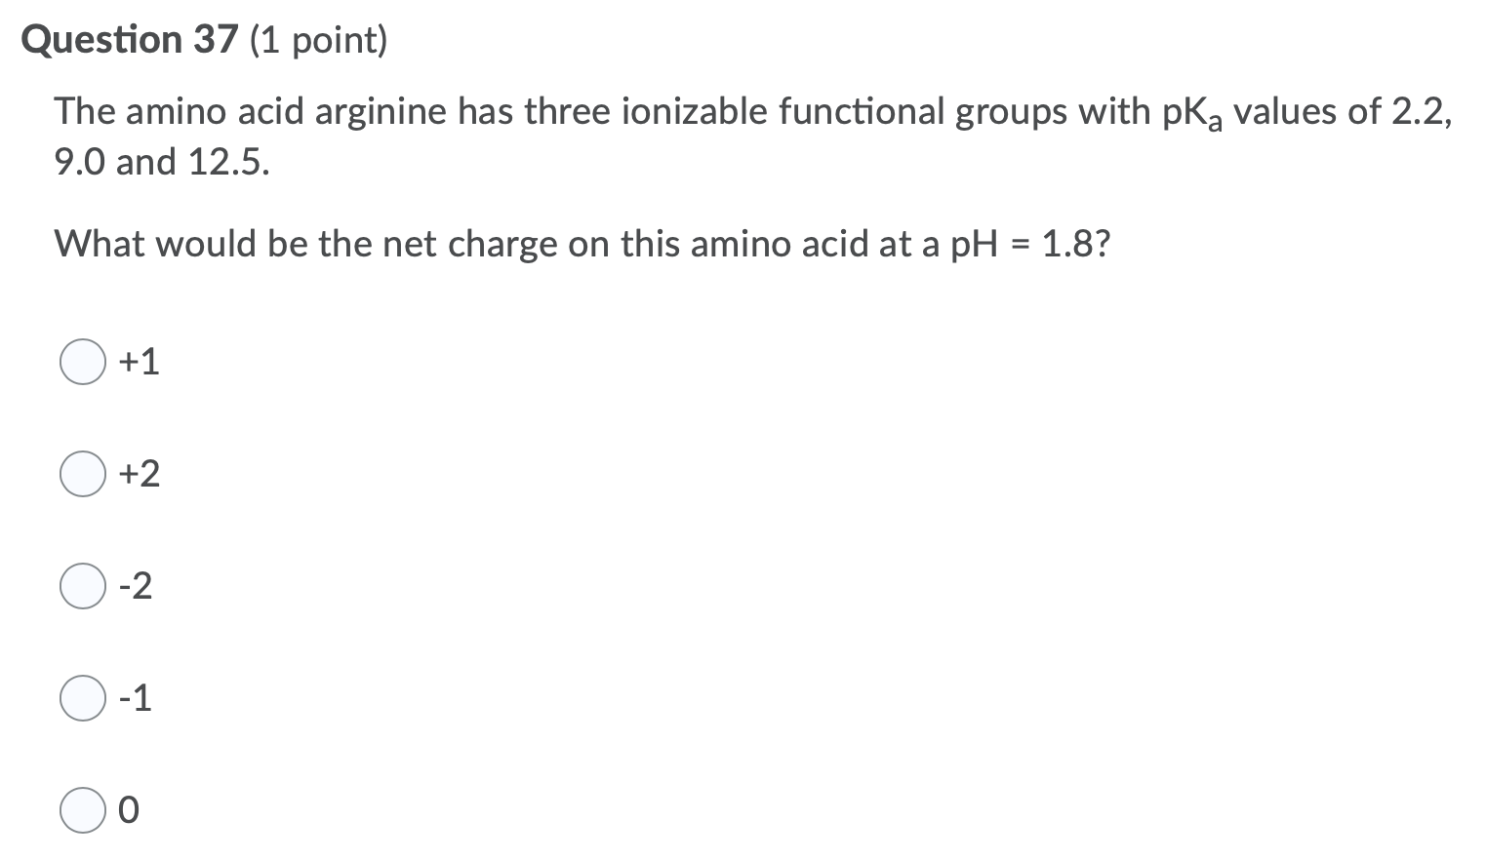Click the -2 answer label text
The image size is (1485, 860).
[136, 587]
